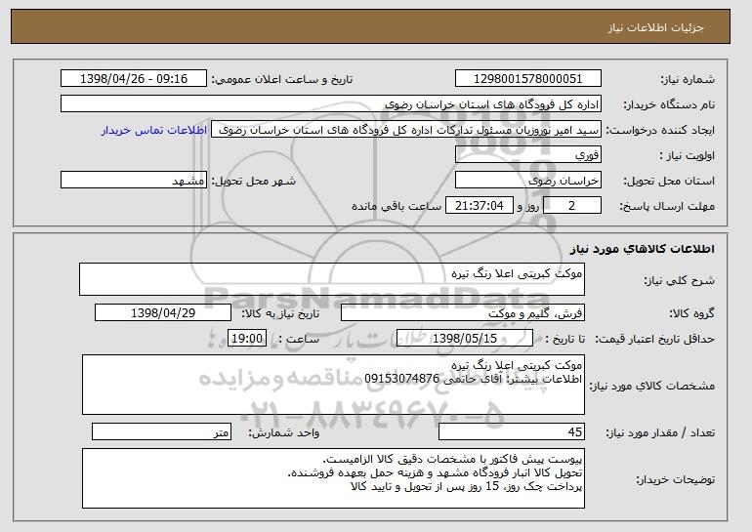Viewport: 752px width, 532px height.
Task: Click the buyer notes text area
Action: click(x=333, y=478)
